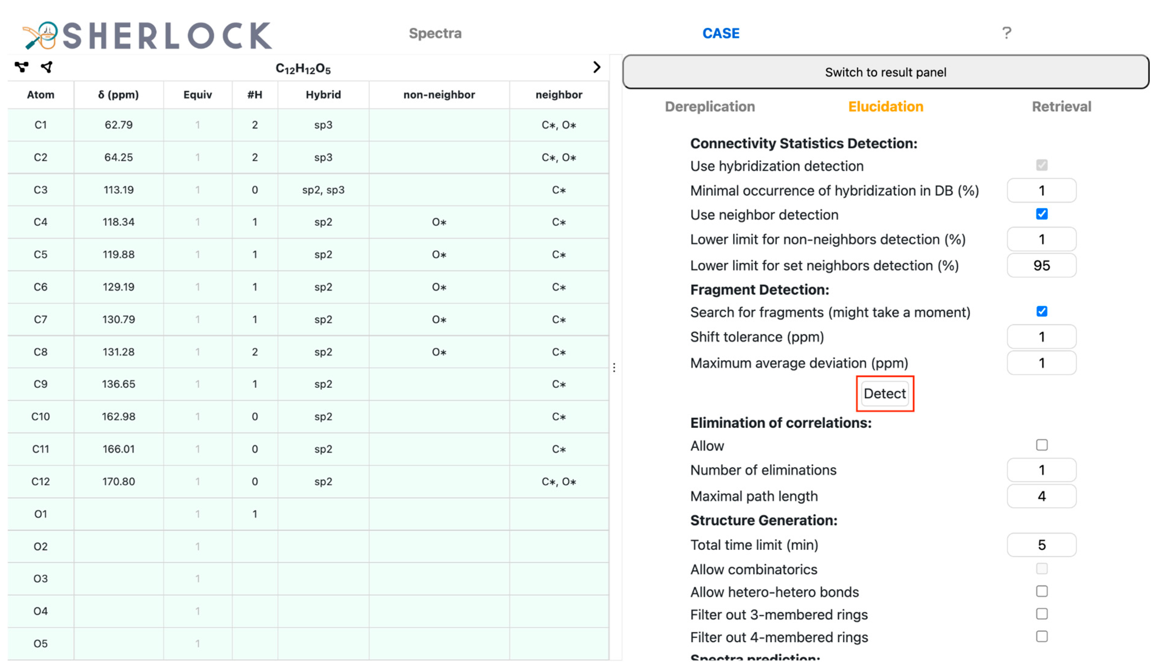Click the Maximal path length field
Viewport: 1160px width, 671px height.
(1041, 496)
